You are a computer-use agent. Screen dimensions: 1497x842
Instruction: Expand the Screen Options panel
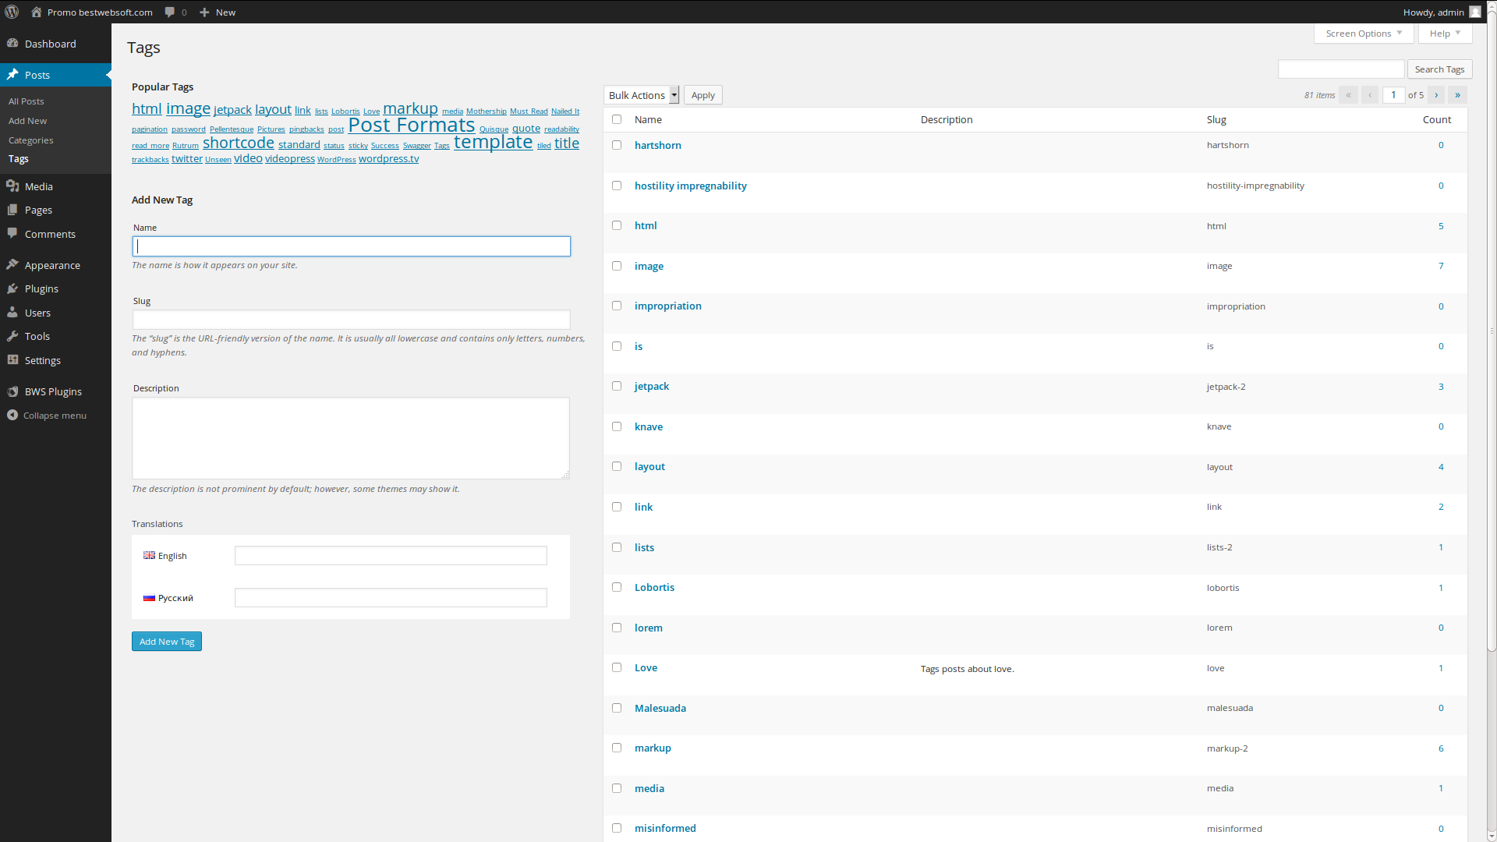click(1364, 34)
